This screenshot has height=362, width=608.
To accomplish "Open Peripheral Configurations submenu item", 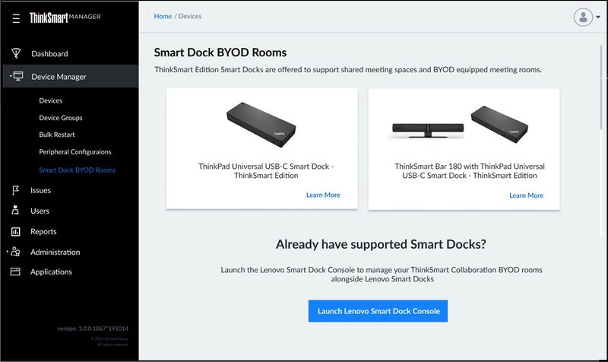I will (74, 152).
